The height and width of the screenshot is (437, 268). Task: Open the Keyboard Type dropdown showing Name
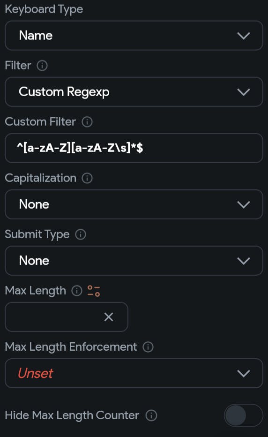click(x=134, y=35)
